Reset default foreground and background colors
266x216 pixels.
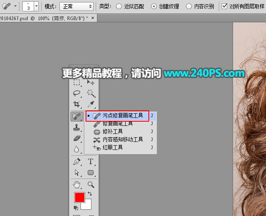[x=76, y=208]
